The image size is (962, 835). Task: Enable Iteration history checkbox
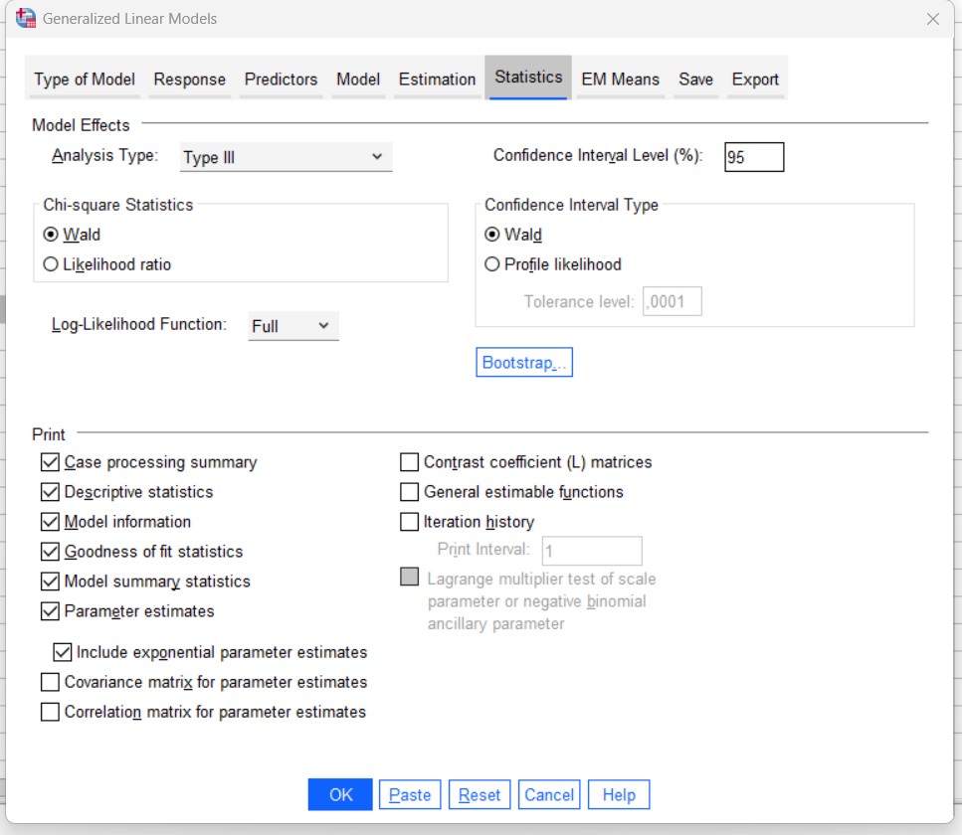pyautogui.click(x=409, y=522)
